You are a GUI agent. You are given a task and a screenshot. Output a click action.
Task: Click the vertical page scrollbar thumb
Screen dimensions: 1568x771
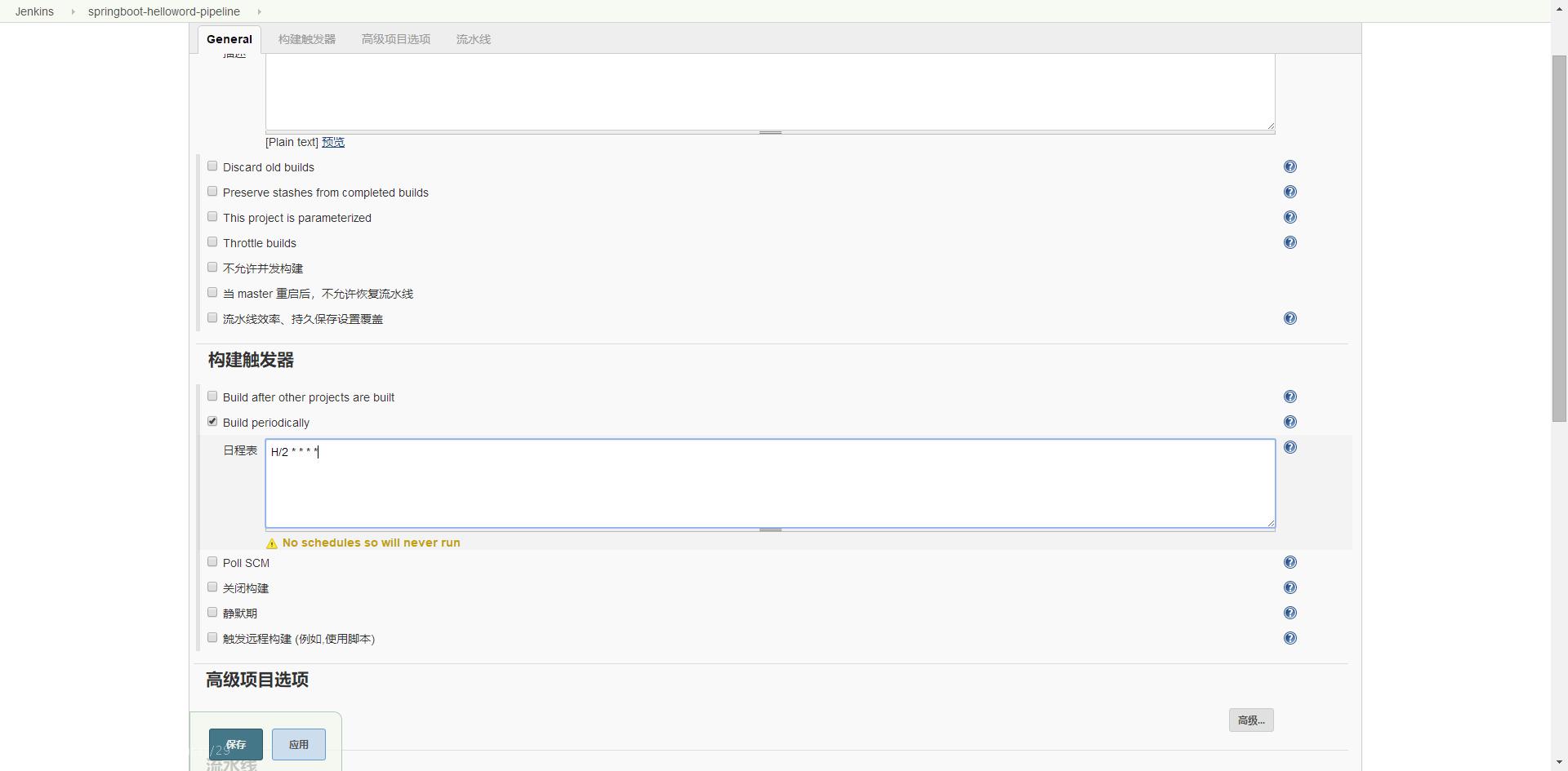pyautogui.click(x=1559, y=238)
